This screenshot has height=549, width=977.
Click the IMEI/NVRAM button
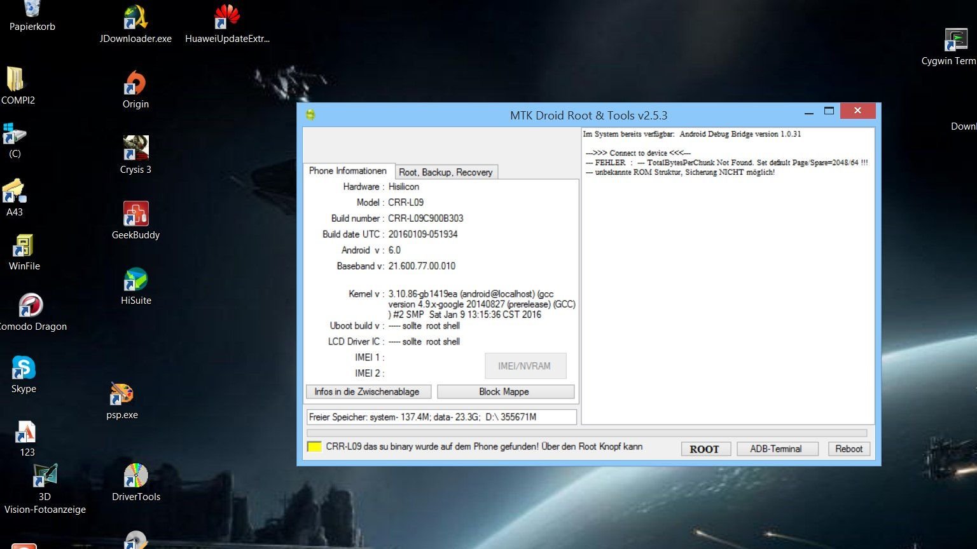pyautogui.click(x=525, y=366)
